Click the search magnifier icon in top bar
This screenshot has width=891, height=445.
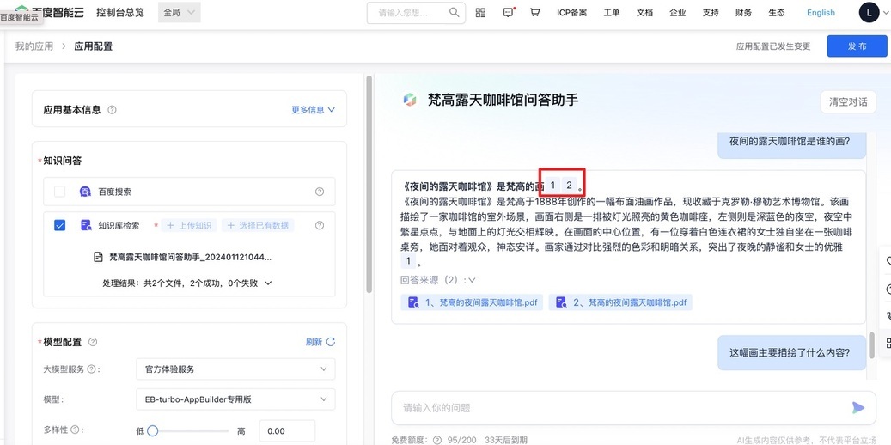click(454, 13)
